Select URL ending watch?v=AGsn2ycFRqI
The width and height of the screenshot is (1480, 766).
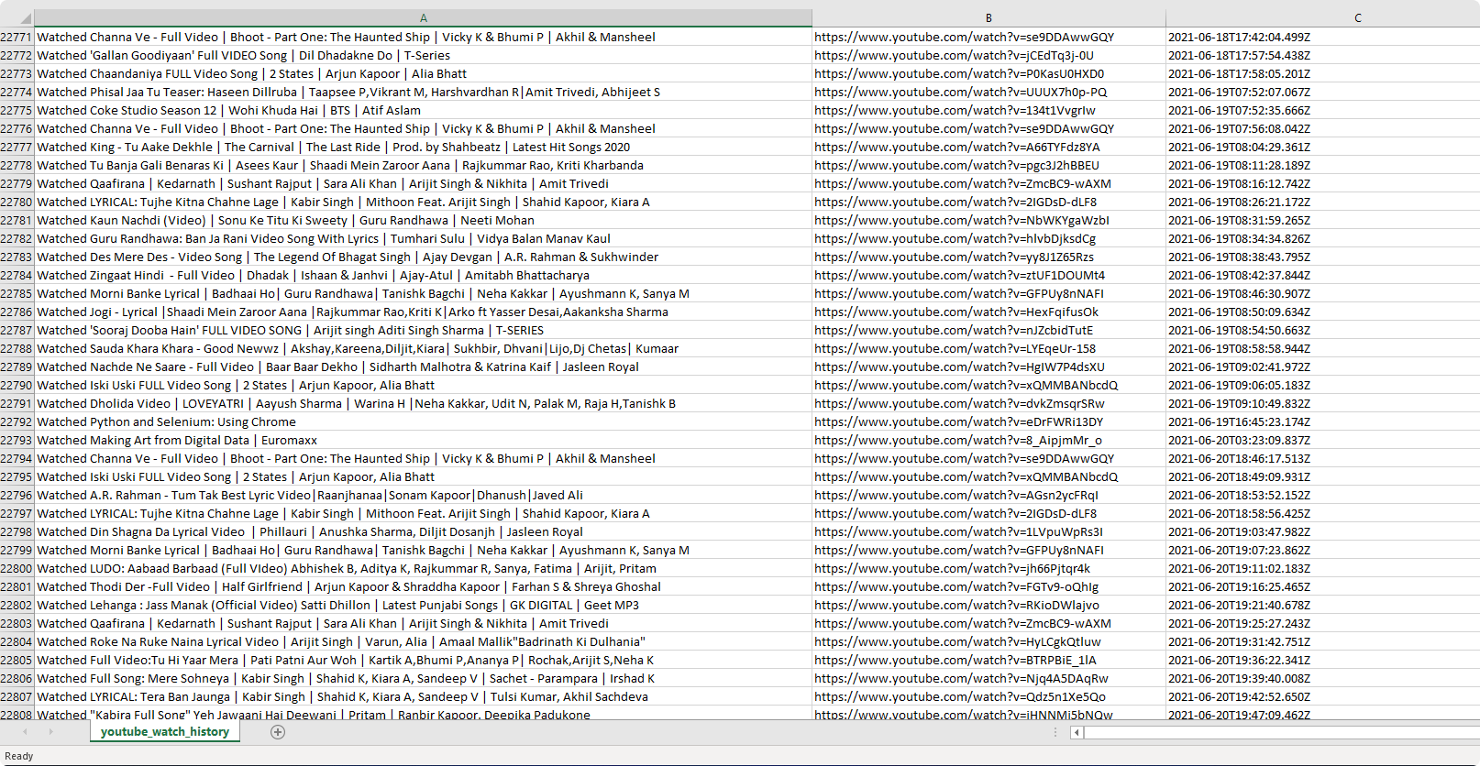pos(989,495)
